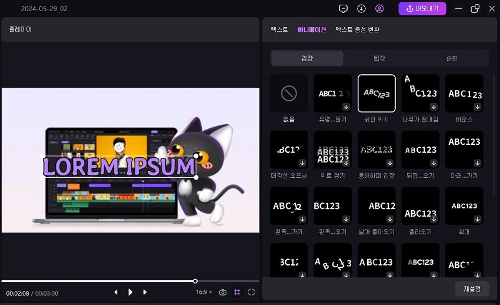Download the 뒤집...오기 preset via arrow icon
This screenshot has height=305, width=500.
pos(434,163)
